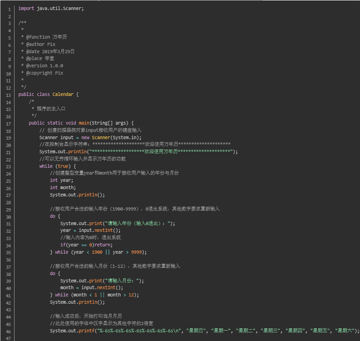
Task: Click '请输入月份' print string
Action: pos(122,281)
